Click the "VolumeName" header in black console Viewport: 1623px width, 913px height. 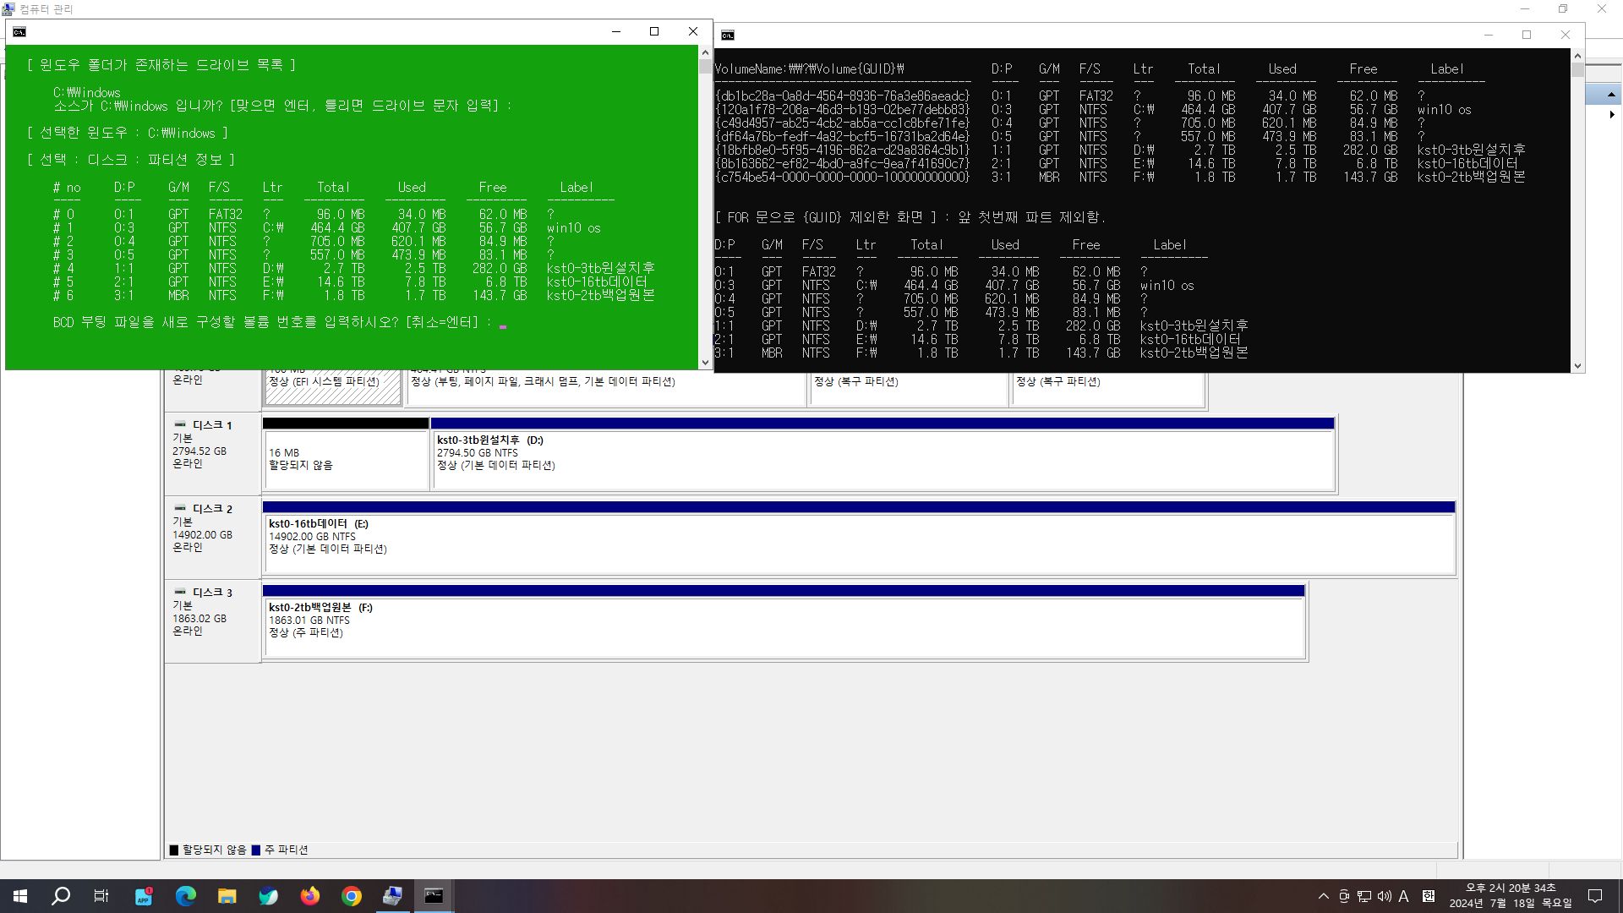pyautogui.click(x=810, y=68)
